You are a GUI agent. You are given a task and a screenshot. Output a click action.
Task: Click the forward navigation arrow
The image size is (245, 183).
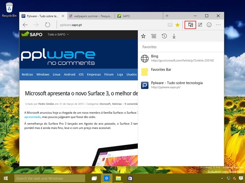36,25
